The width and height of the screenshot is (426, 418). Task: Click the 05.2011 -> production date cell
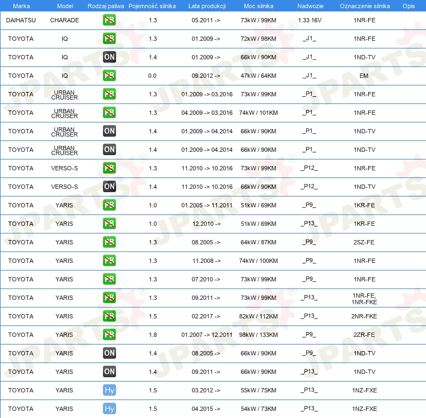pyautogui.click(x=206, y=20)
